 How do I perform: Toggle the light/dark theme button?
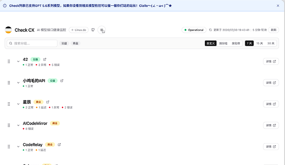102,30
